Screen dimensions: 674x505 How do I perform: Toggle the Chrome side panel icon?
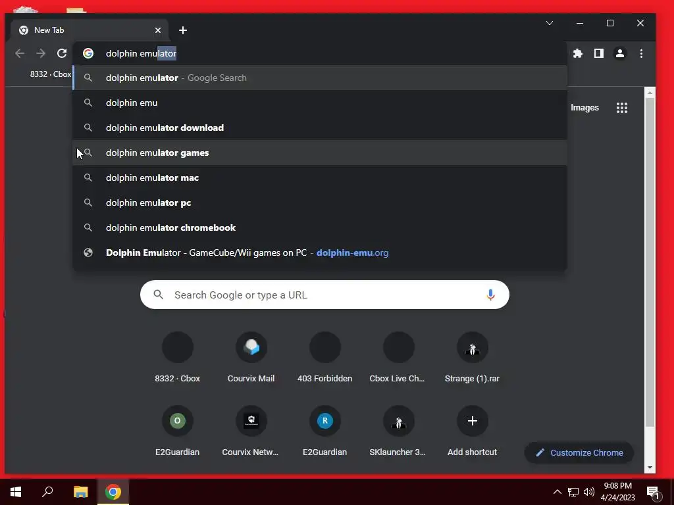(x=599, y=53)
